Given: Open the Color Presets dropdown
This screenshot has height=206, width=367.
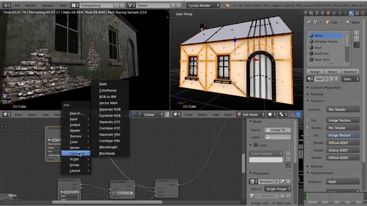Looking at the screenshot, I should click(266, 153).
